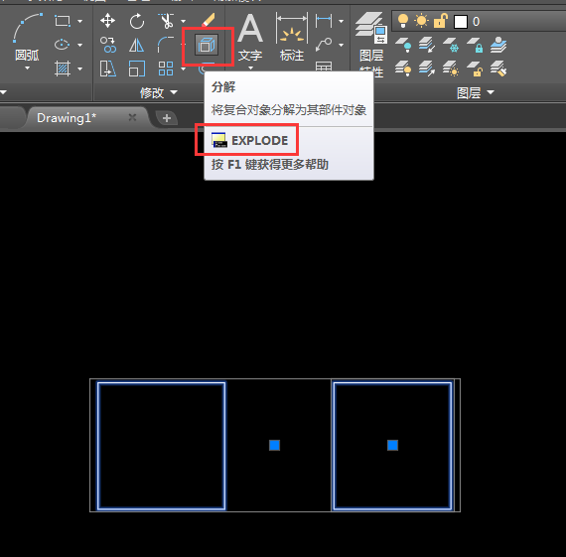Screen dimensions: 566x557
Task: Click layer 0 white color swatch
Action: (460, 22)
